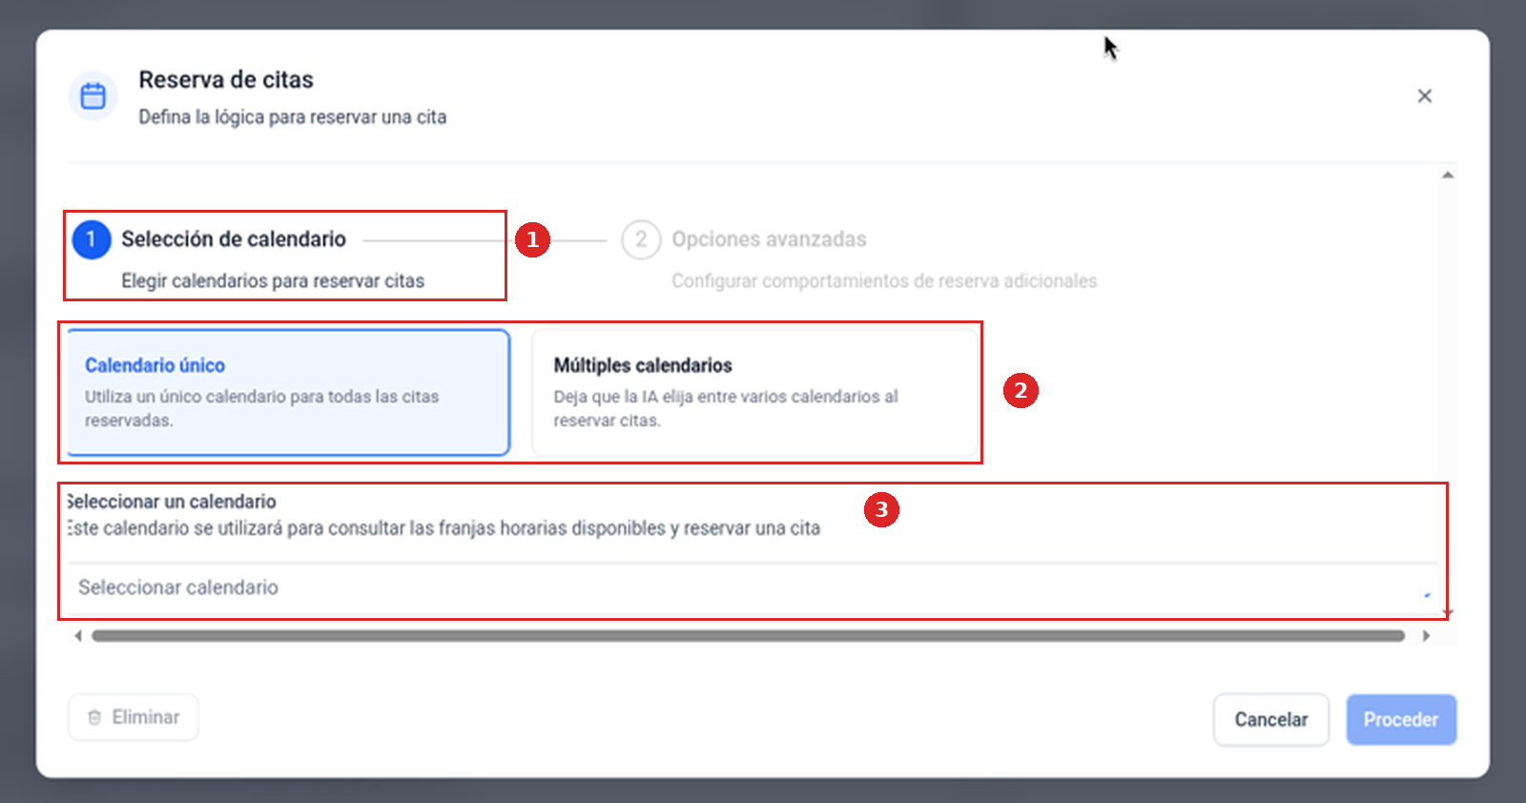Click the Seleccionar un calendario heading
1526x803 pixels.
172,502
